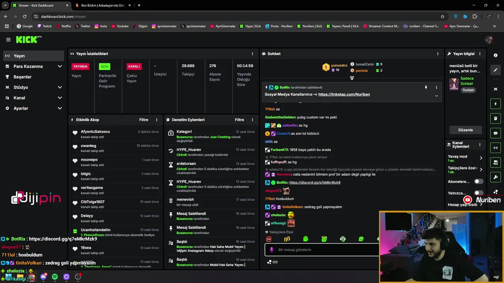Bookmark this page with the star icon
The width and height of the screenshot is (504, 283).
[x=443, y=17]
